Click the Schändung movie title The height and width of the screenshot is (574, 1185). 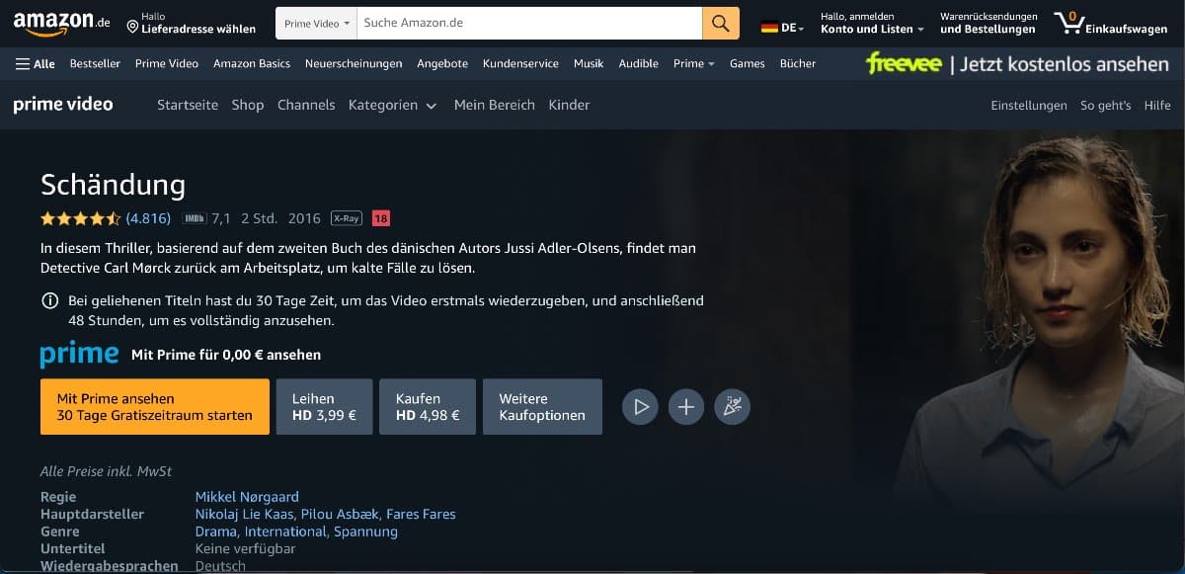[113, 185]
